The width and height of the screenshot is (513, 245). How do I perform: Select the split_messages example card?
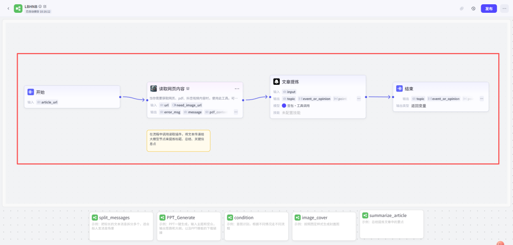pyautogui.click(x=121, y=226)
